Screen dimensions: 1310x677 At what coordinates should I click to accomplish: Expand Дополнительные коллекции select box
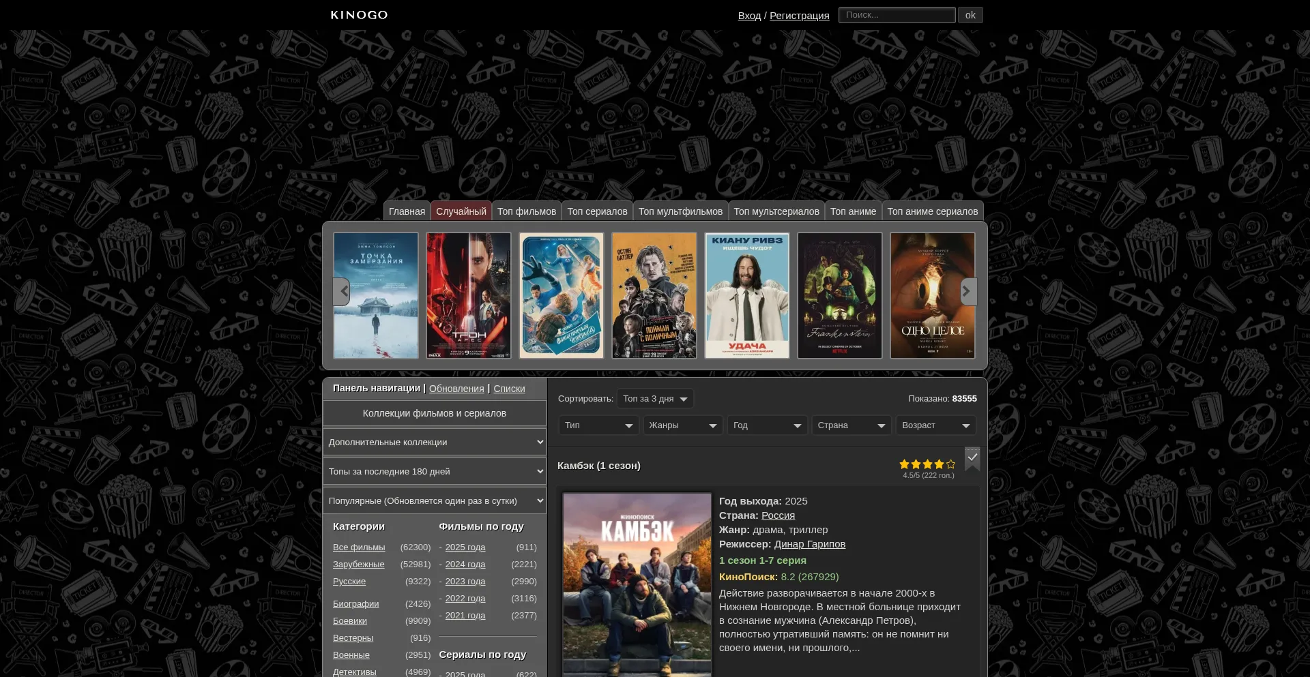(435, 442)
